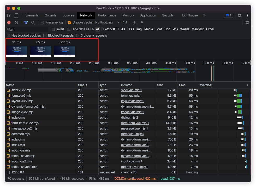The height and width of the screenshot is (187, 256).
Task: Click the export HAR download icon
Action: (x=142, y=22)
